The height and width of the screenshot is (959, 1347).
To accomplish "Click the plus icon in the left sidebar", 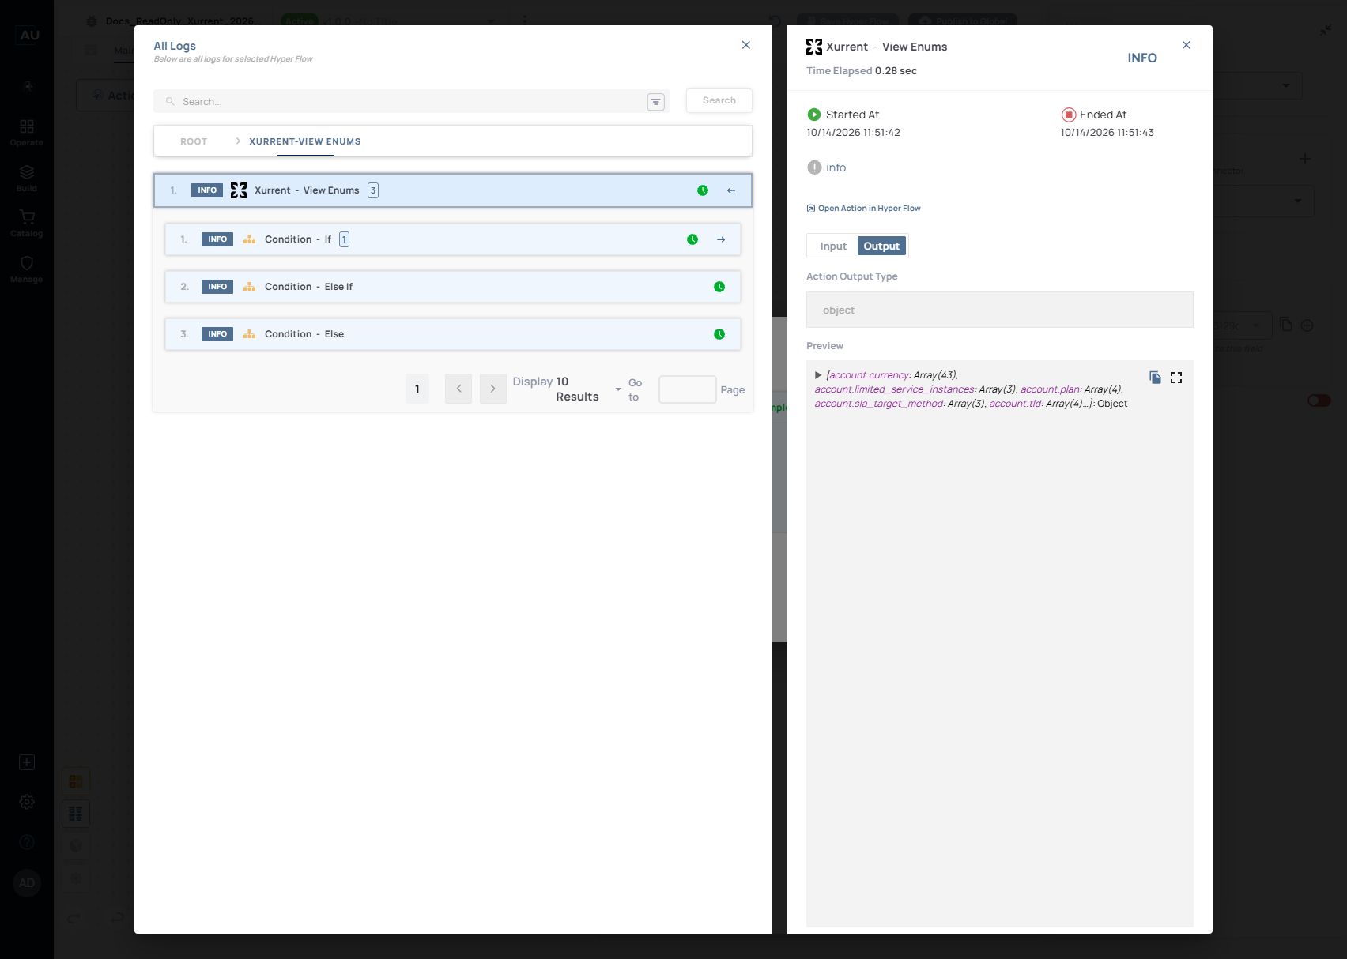I will (27, 762).
